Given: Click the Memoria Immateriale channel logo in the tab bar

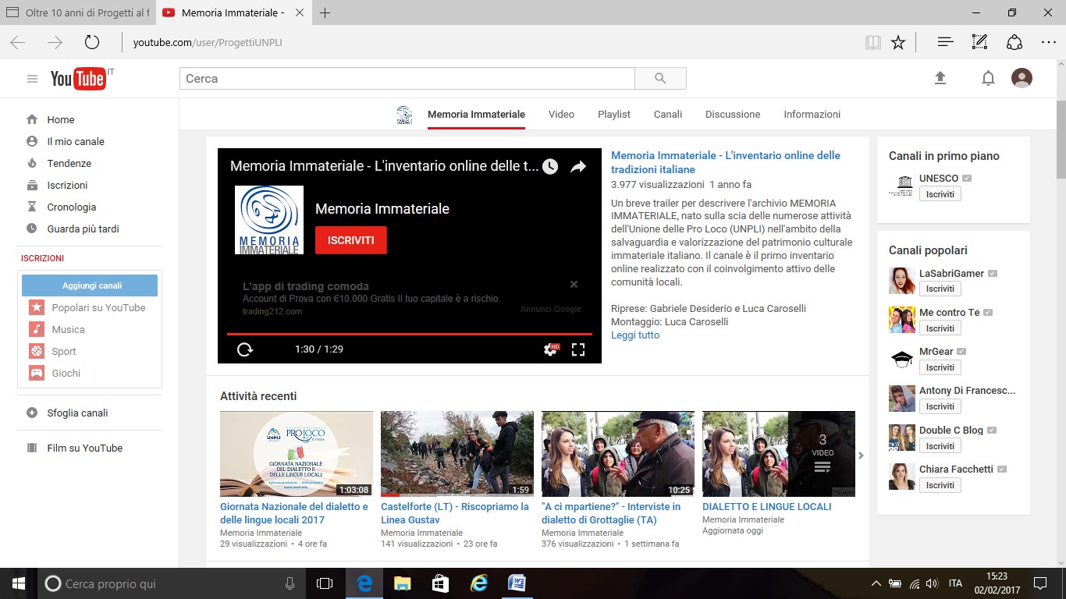Looking at the screenshot, I should (404, 115).
